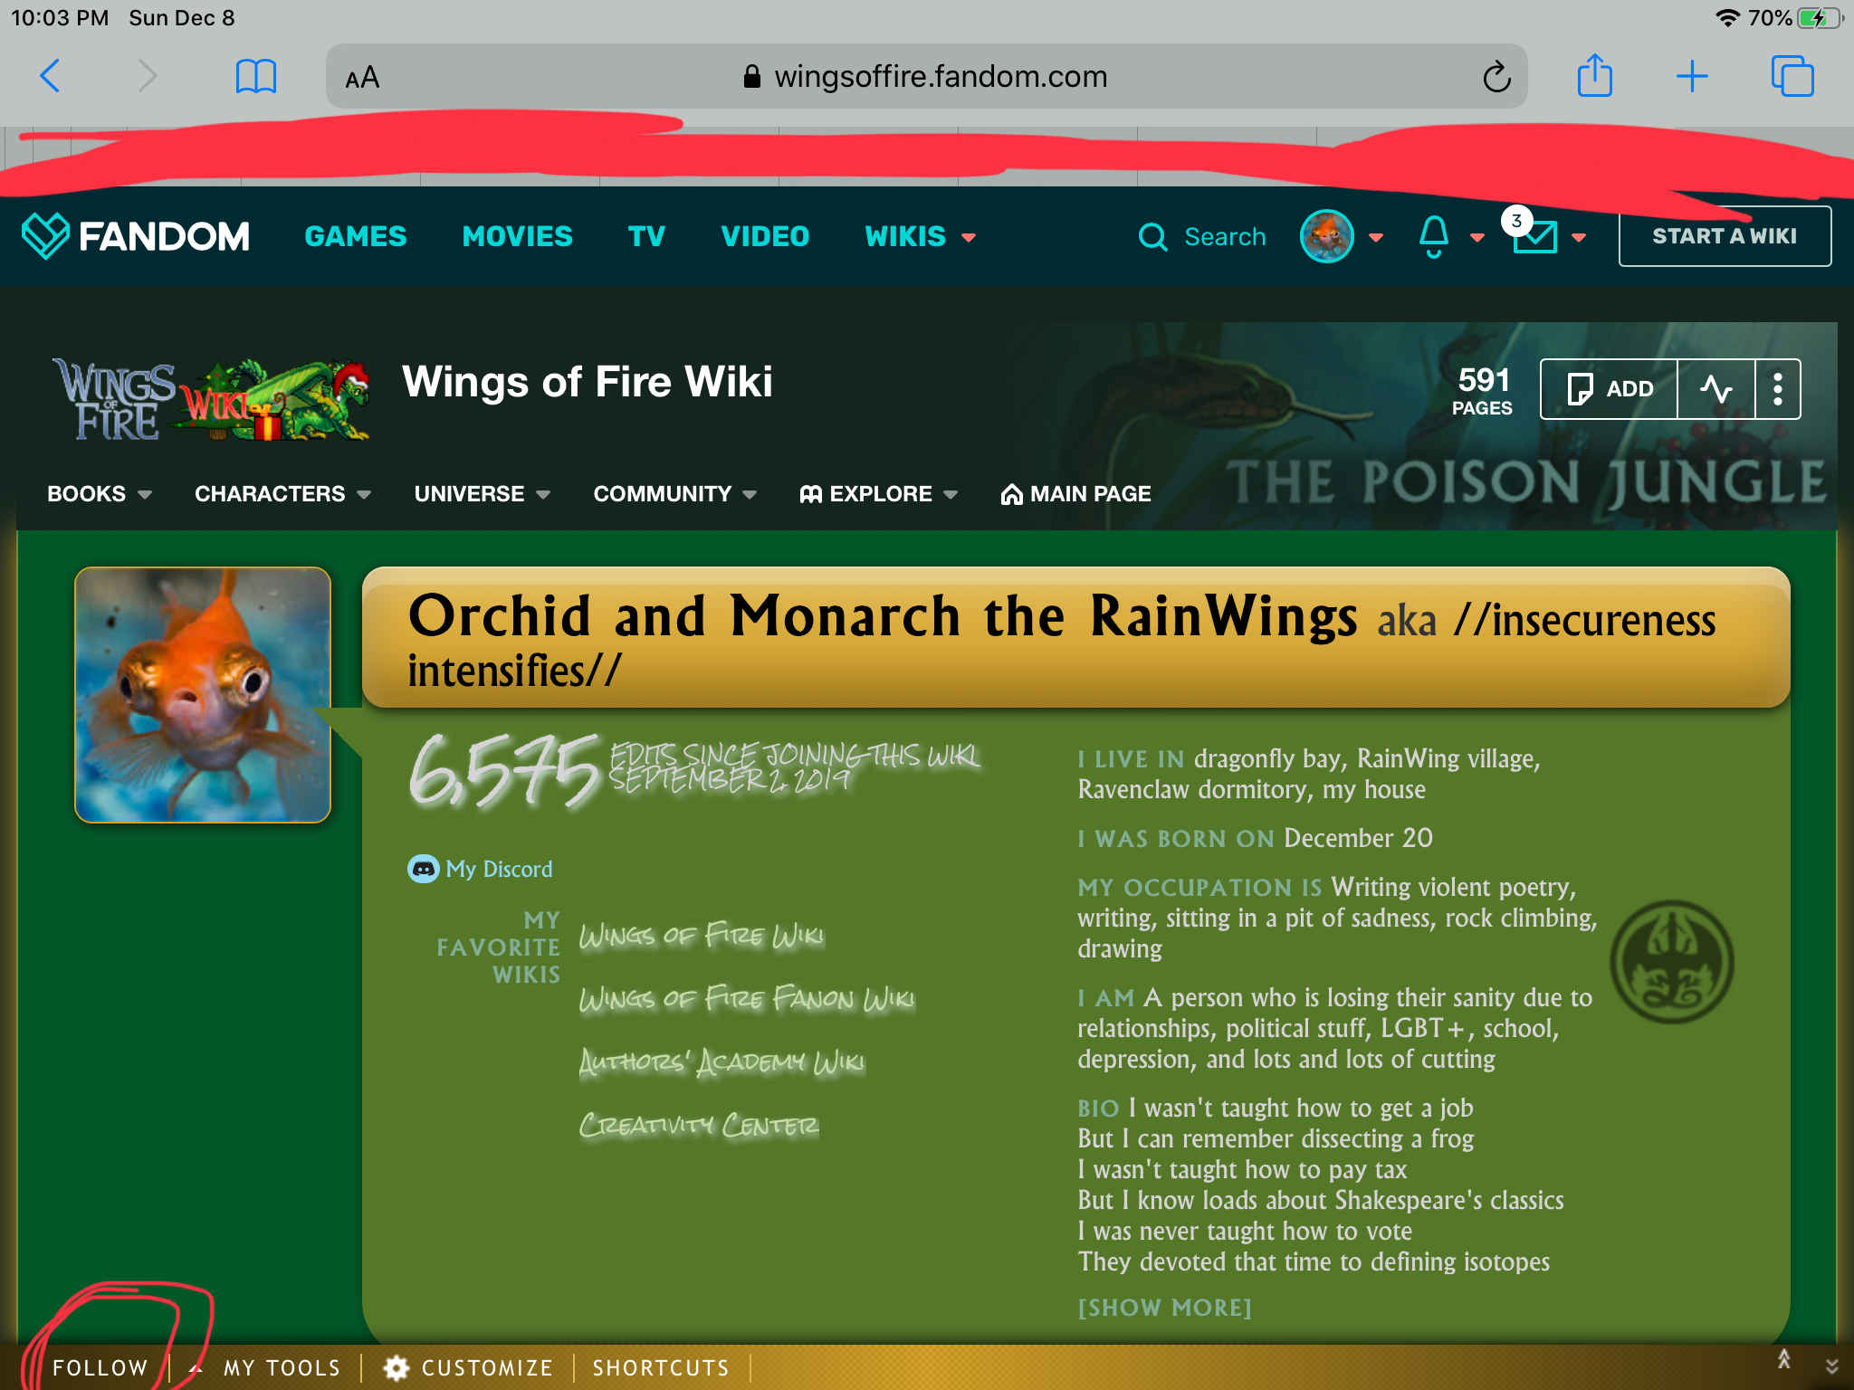This screenshot has height=1390, width=1854.
Task: Open the three-dot more options menu
Action: click(1778, 389)
